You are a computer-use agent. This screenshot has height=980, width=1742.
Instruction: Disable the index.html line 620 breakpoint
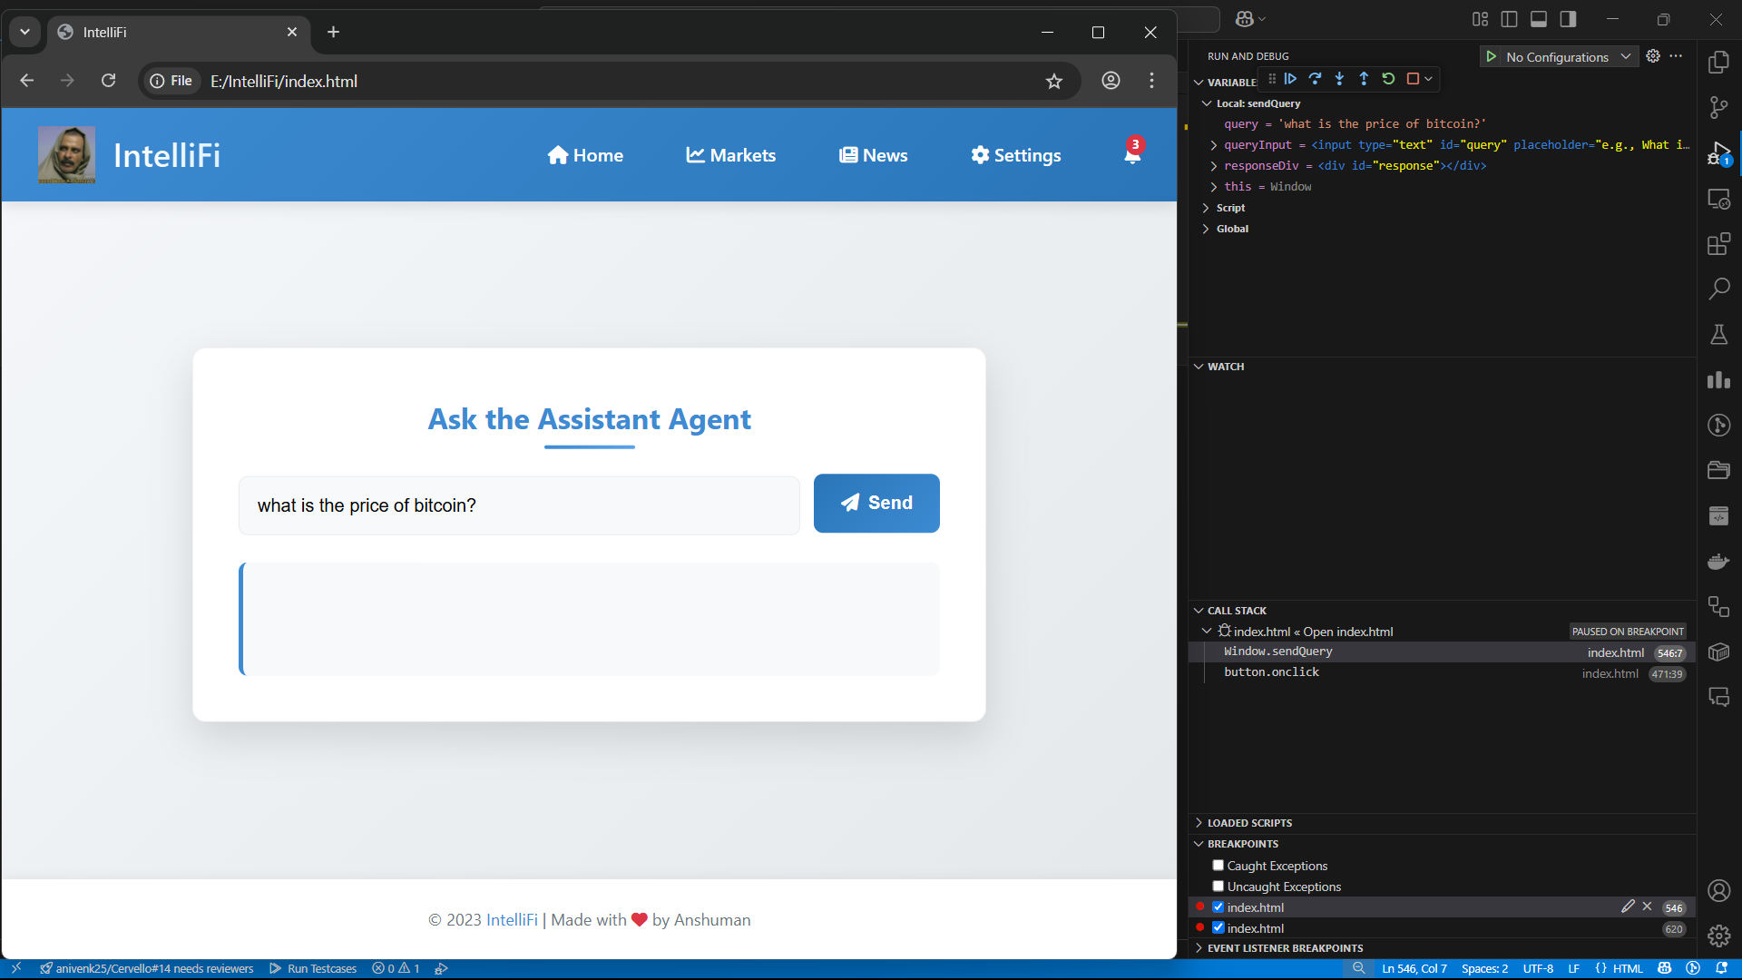pyautogui.click(x=1218, y=928)
